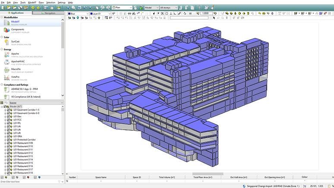334x188 pixels.
Task: Open the ModelIT building modeller
Action: point(15,22)
